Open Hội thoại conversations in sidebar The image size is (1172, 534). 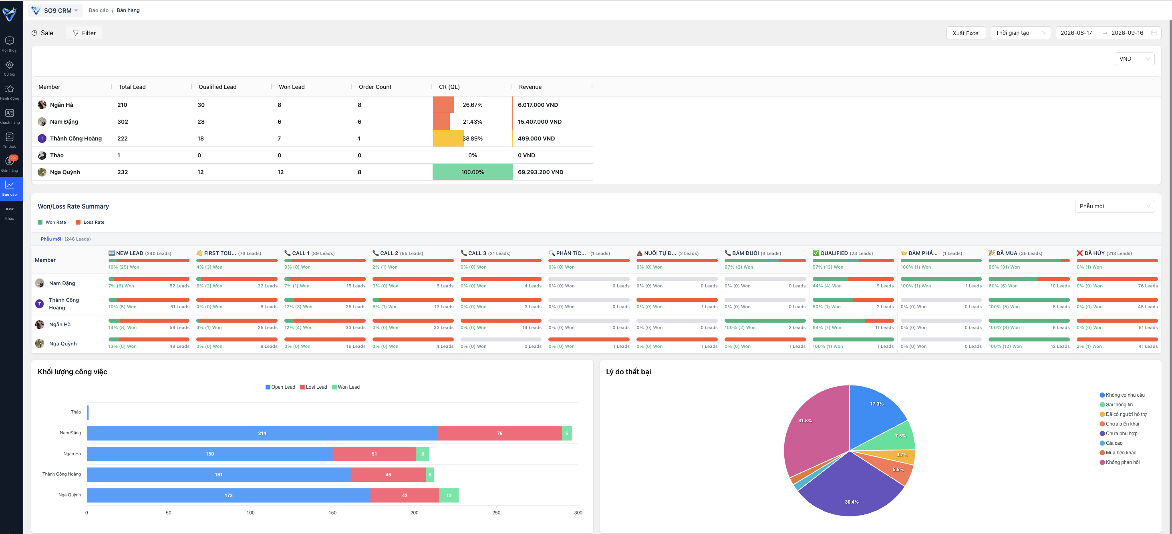10,44
